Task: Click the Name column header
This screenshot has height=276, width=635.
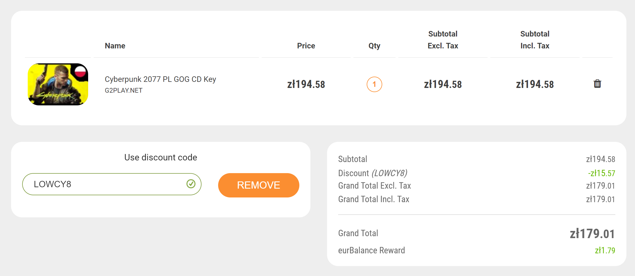Action: tap(115, 46)
